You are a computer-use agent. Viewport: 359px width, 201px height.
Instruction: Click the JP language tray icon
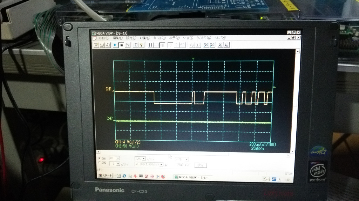(274, 179)
